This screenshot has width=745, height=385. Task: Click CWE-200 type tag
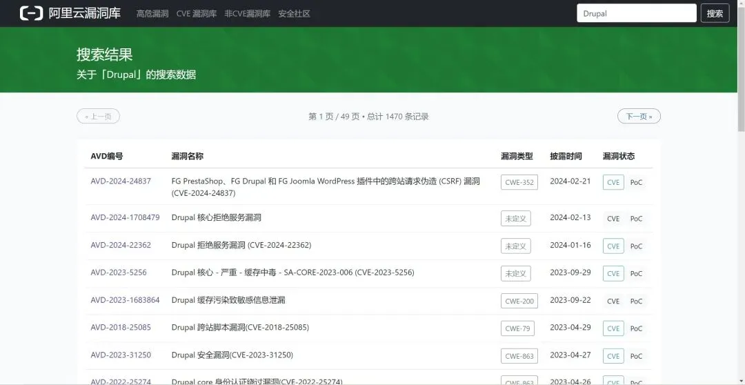coord(519,301)
